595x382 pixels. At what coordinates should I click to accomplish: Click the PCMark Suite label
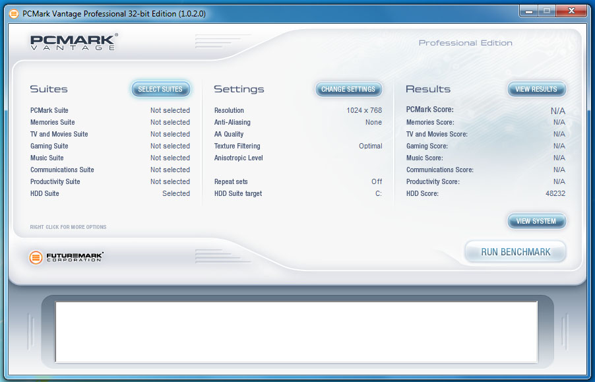(49, 110)
